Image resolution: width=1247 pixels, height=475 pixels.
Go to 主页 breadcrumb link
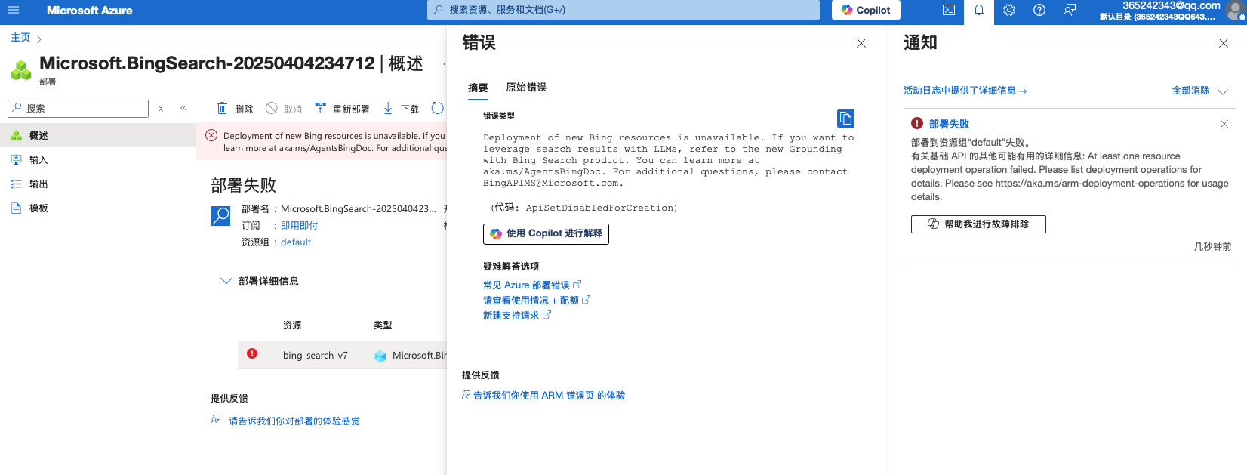(x=20, y=37)
